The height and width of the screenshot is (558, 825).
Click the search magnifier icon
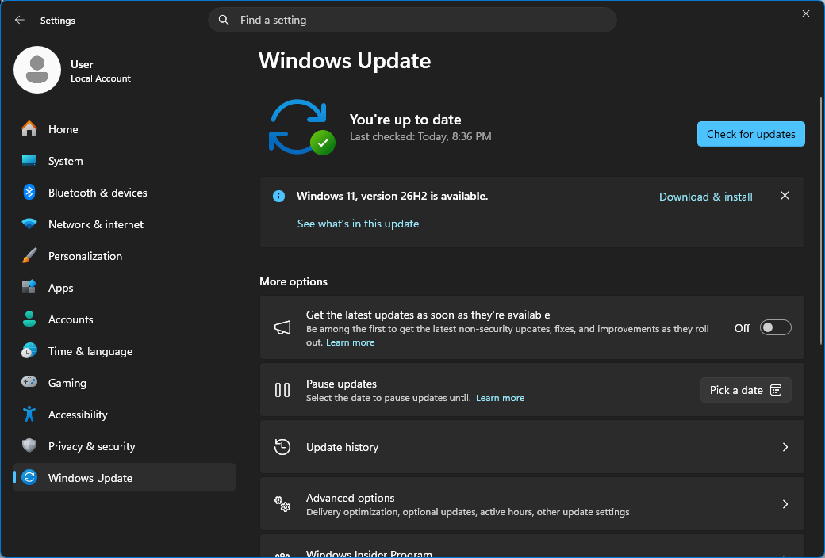pyautogui.click(x=224, y=20)
